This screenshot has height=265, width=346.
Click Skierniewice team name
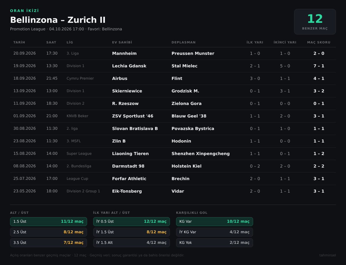[x=127, y=91]
